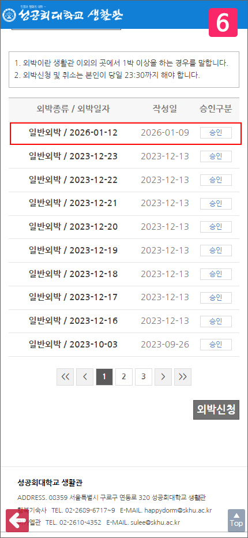248x538 pixels.
Task: Select page 2 in pagination
Action: click(x=124, y=377)
